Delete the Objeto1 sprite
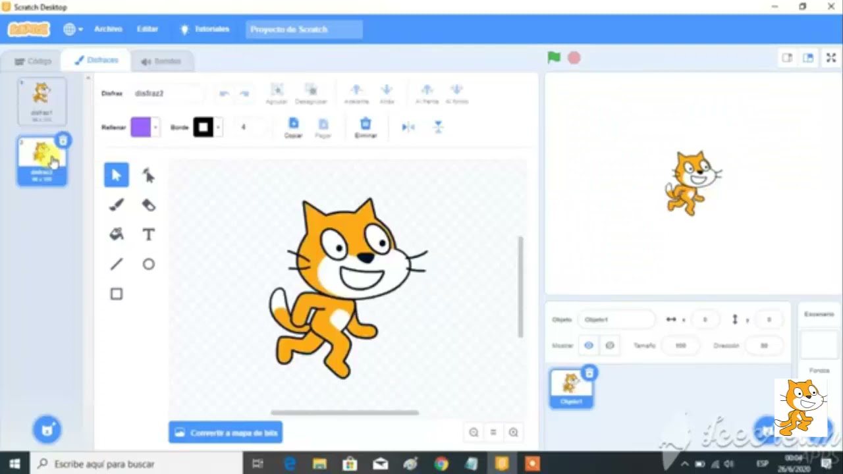 (589, 373)
